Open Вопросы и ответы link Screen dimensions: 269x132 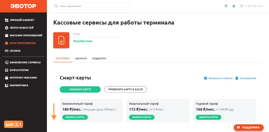221,78
